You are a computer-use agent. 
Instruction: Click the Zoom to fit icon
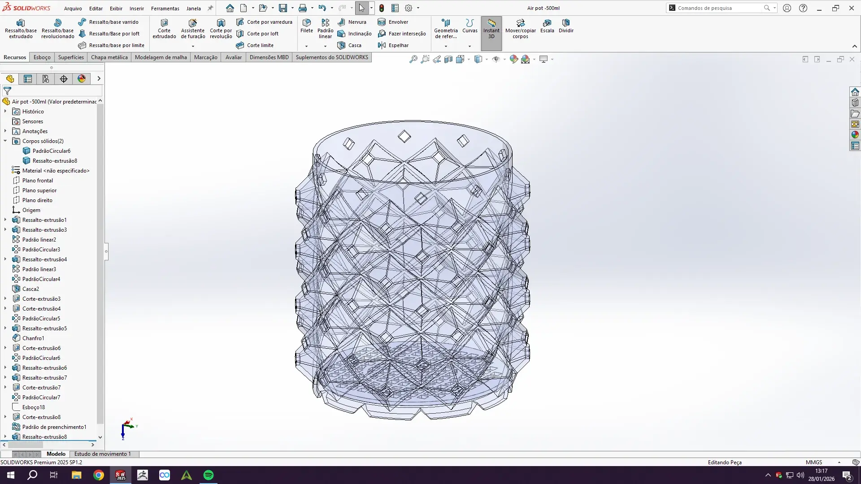[x=413, y=59]
